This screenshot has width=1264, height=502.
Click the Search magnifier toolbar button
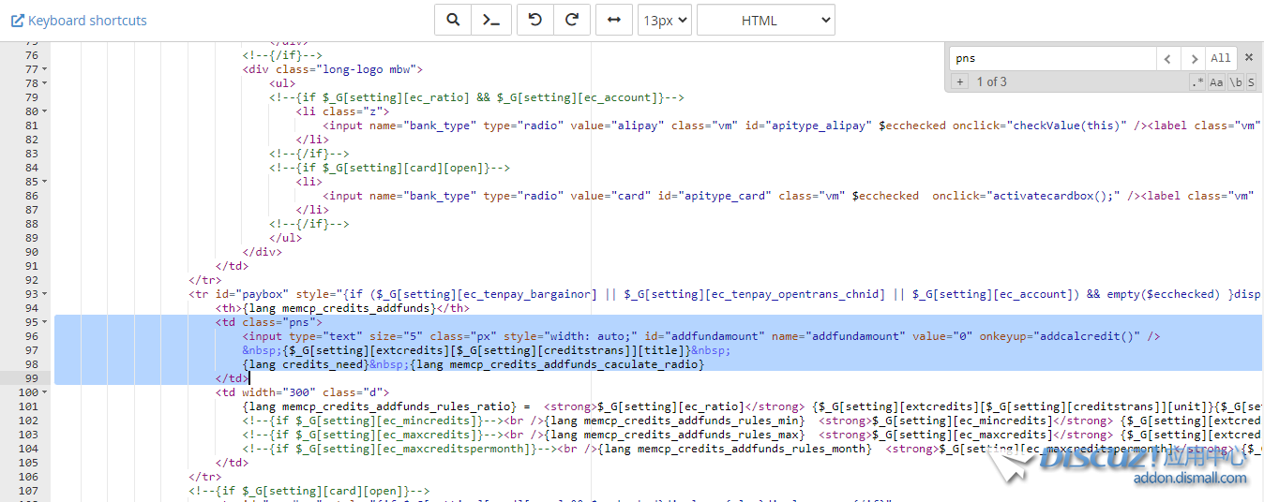453,20
